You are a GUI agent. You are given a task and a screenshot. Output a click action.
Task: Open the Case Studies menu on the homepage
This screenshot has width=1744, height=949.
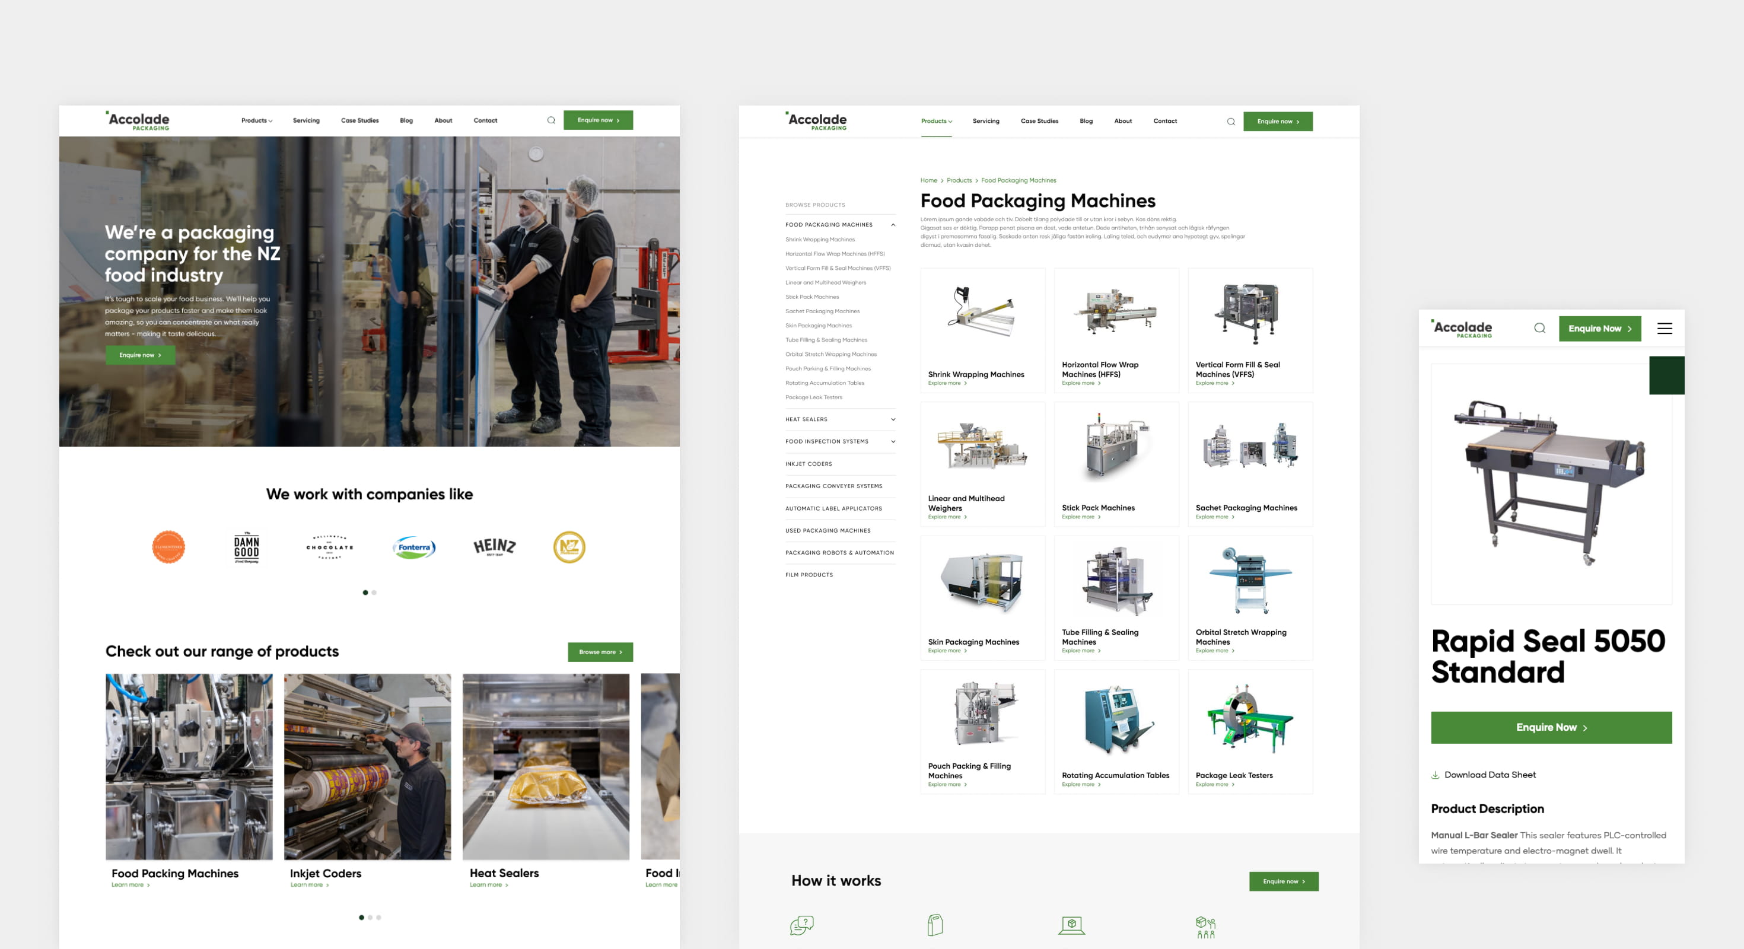359,120
